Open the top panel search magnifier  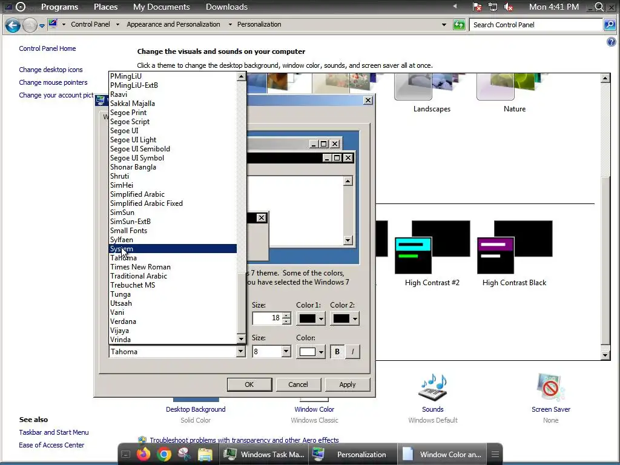coord(599,7)
